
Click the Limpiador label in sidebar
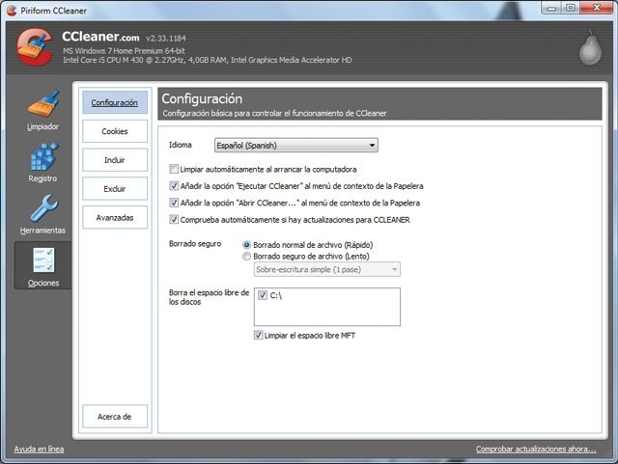coord(42,126)
